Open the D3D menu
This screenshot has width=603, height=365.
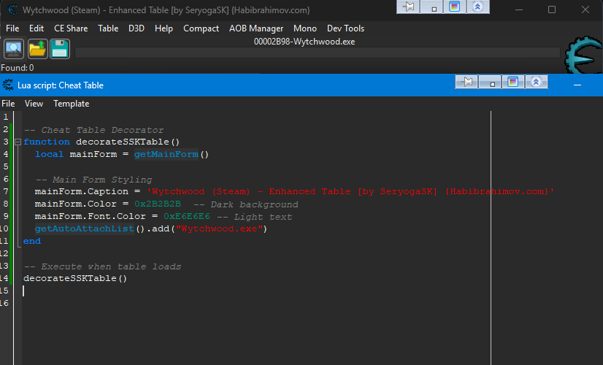[x=136, y=28]
